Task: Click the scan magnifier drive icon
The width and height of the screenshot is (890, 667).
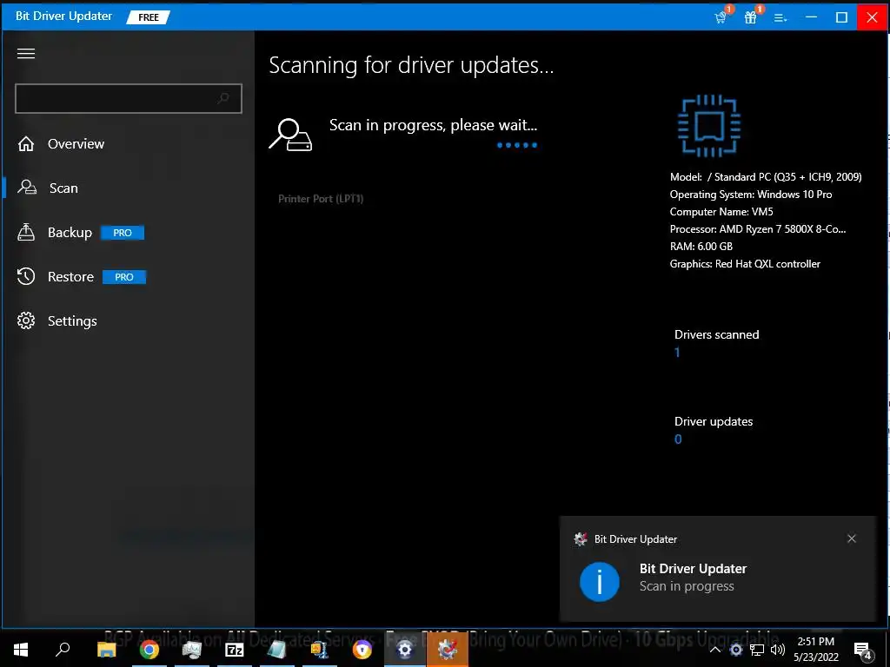Action: [290, 135]
